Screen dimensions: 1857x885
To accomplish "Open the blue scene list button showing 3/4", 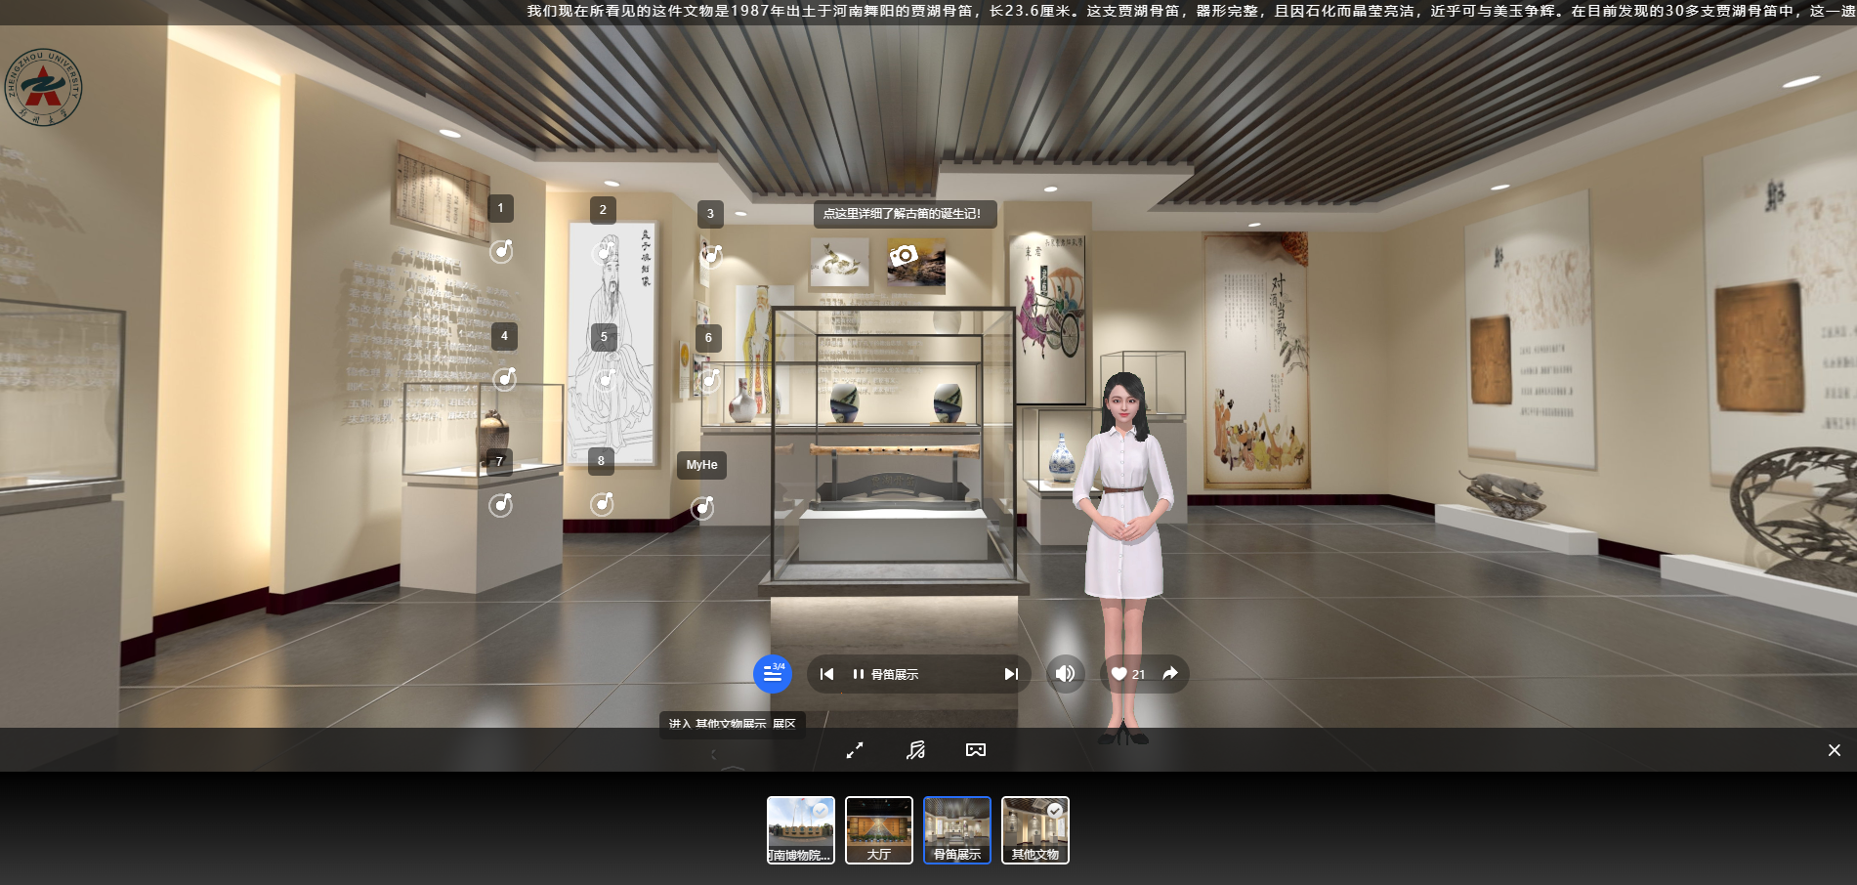I will coord(772,673).
